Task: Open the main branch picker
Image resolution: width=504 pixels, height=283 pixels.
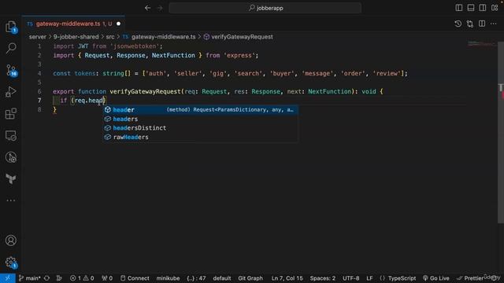Action: 30,278
